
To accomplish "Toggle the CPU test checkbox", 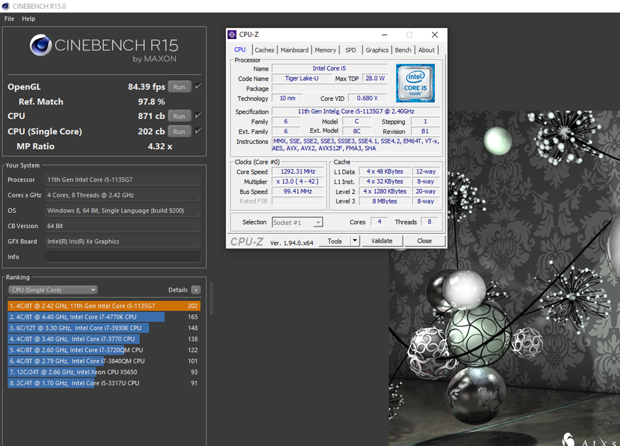I will pyautogui.click(x=198, y=115).
